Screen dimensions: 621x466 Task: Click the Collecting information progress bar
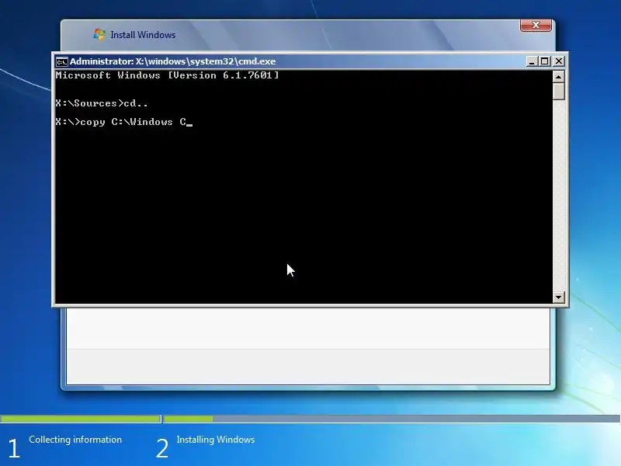click(x=81, y=419)
